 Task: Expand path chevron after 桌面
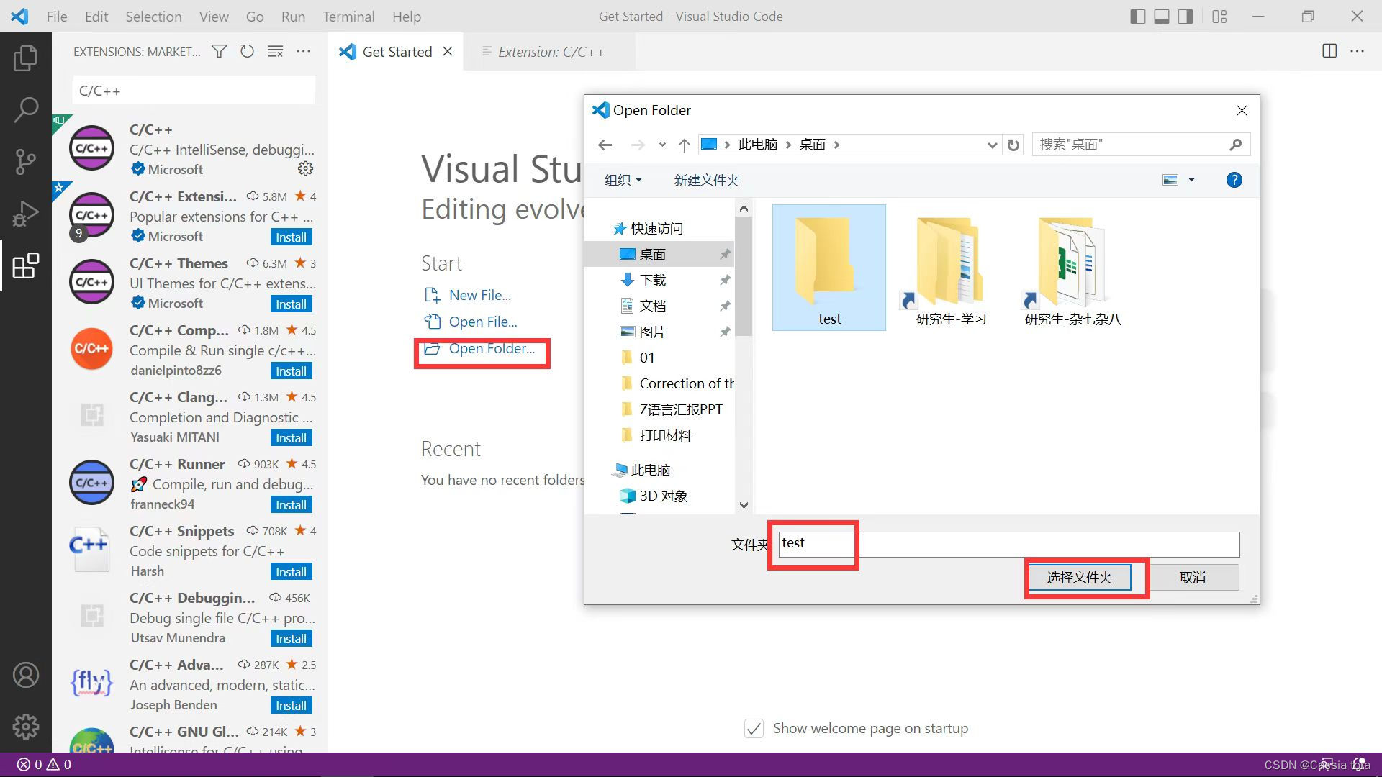[x=836, y=145]
